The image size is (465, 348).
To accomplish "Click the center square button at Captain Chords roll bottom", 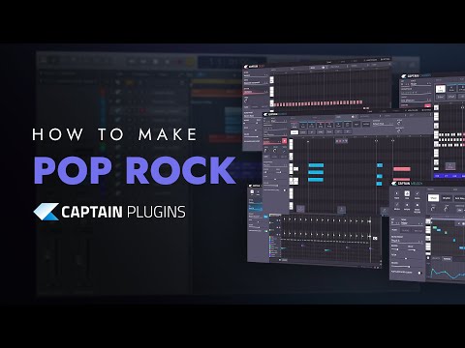I will [341, 210].
